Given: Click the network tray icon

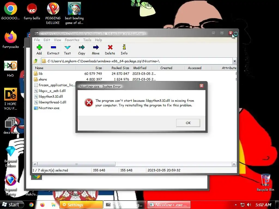Looking at the screenshot, I should (242, 205).
